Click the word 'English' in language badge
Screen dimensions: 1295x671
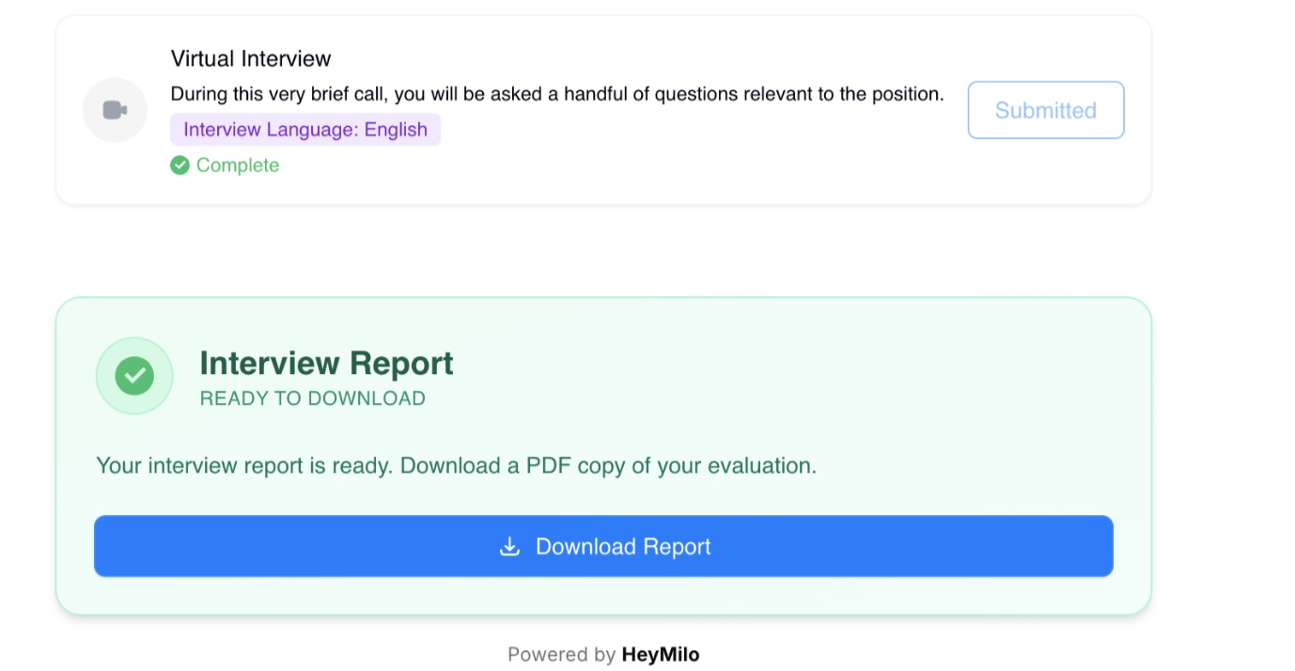click(x=396, y=130)
